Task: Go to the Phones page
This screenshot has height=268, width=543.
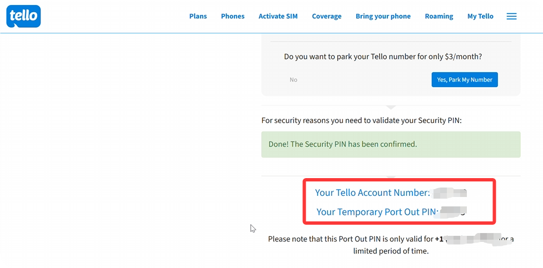Action: click(x=232, y=16)
